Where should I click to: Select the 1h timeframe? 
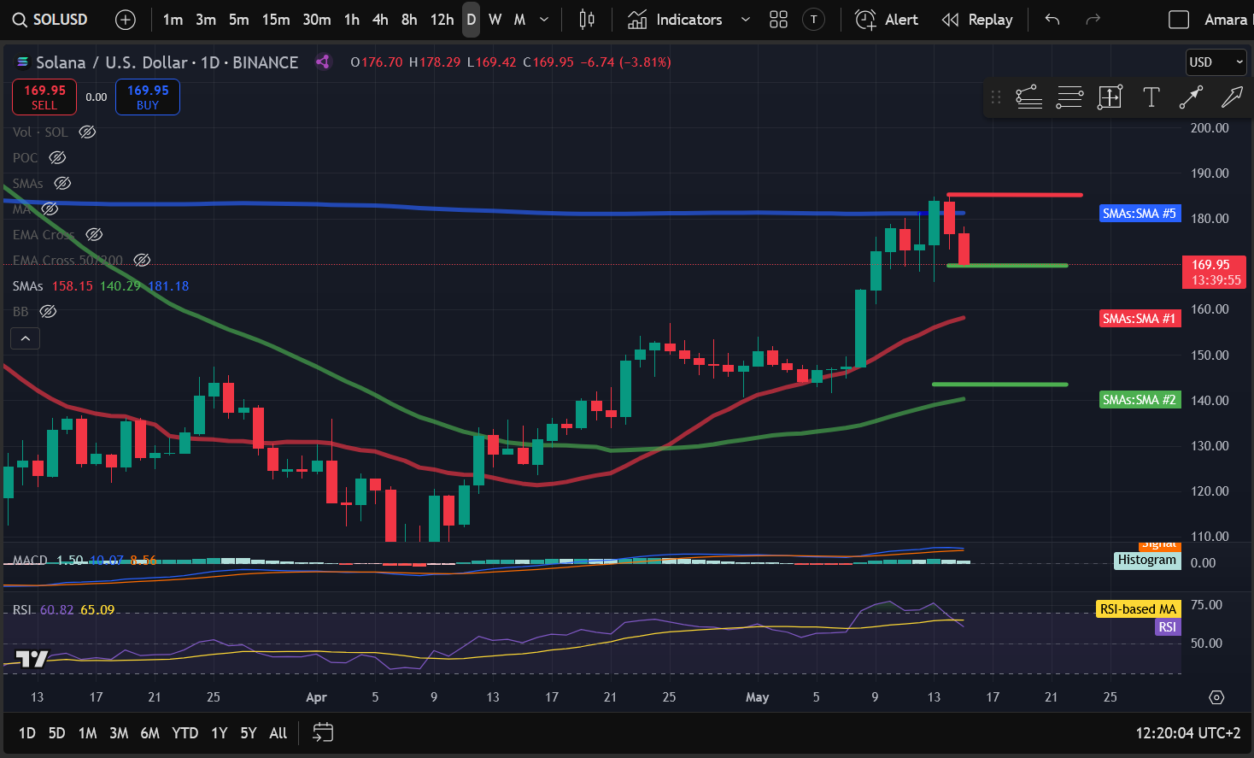tap(352, 20)
